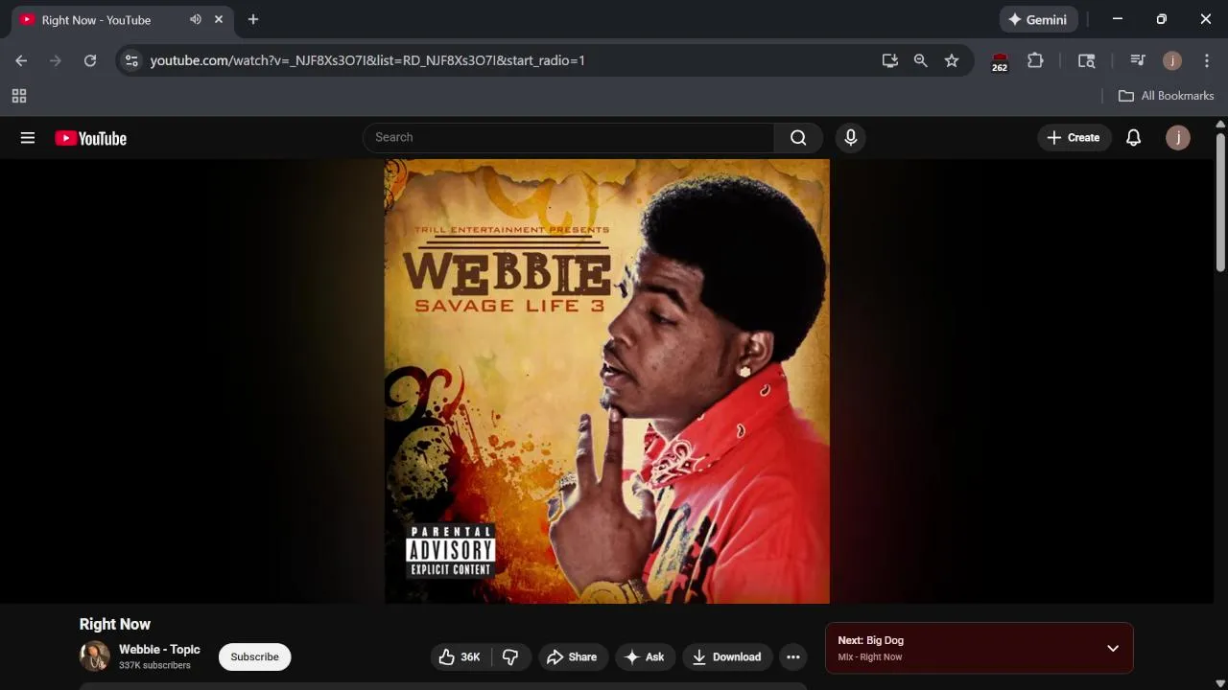This screenshot has height=690, width=1228.
Task: Mute the tab via the speaker icon
Action: (196, 19)
